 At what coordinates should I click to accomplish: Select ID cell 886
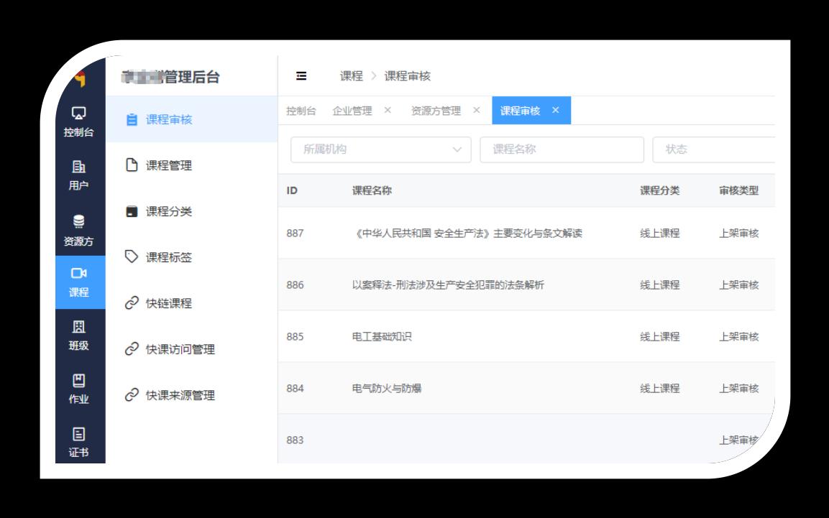pyautogui.click(x=295, y=285)
